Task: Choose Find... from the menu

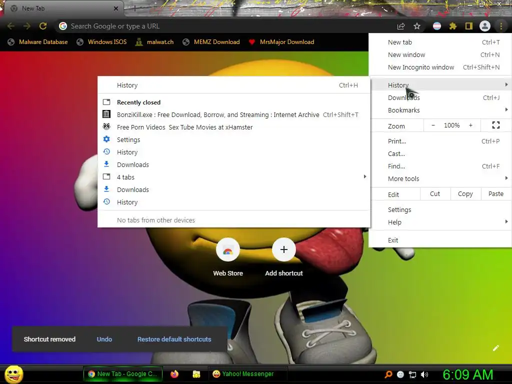Action: (440, 166)
